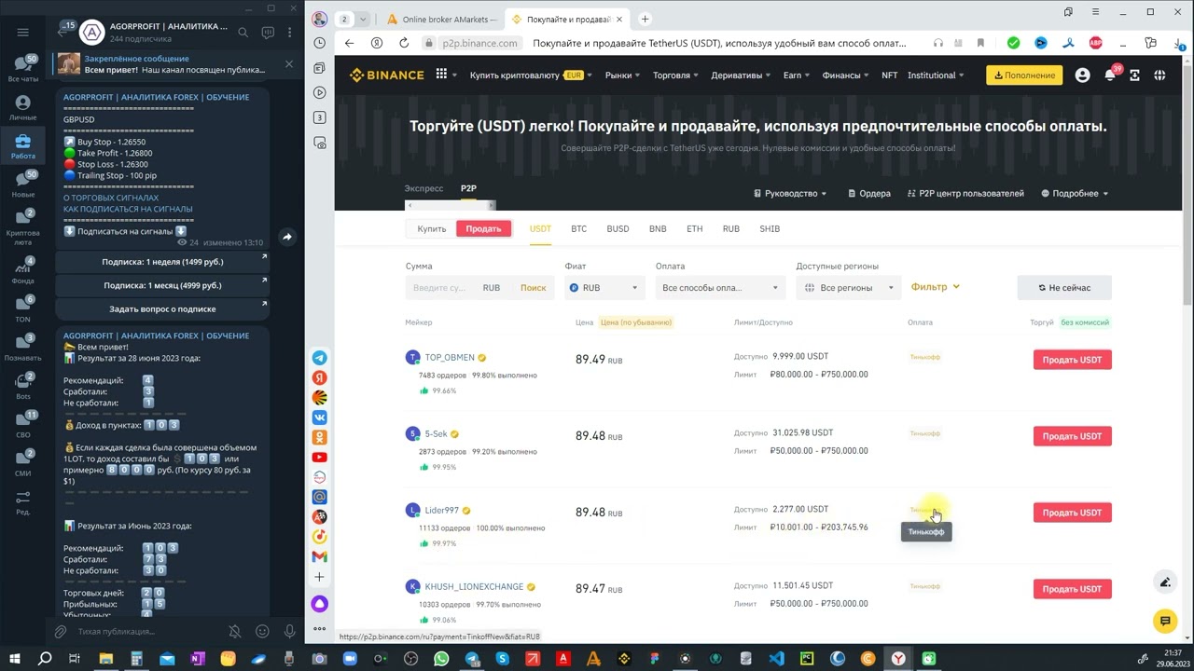
Task: Click p2p.binance.com address field
Action: (x=480, y=43)
